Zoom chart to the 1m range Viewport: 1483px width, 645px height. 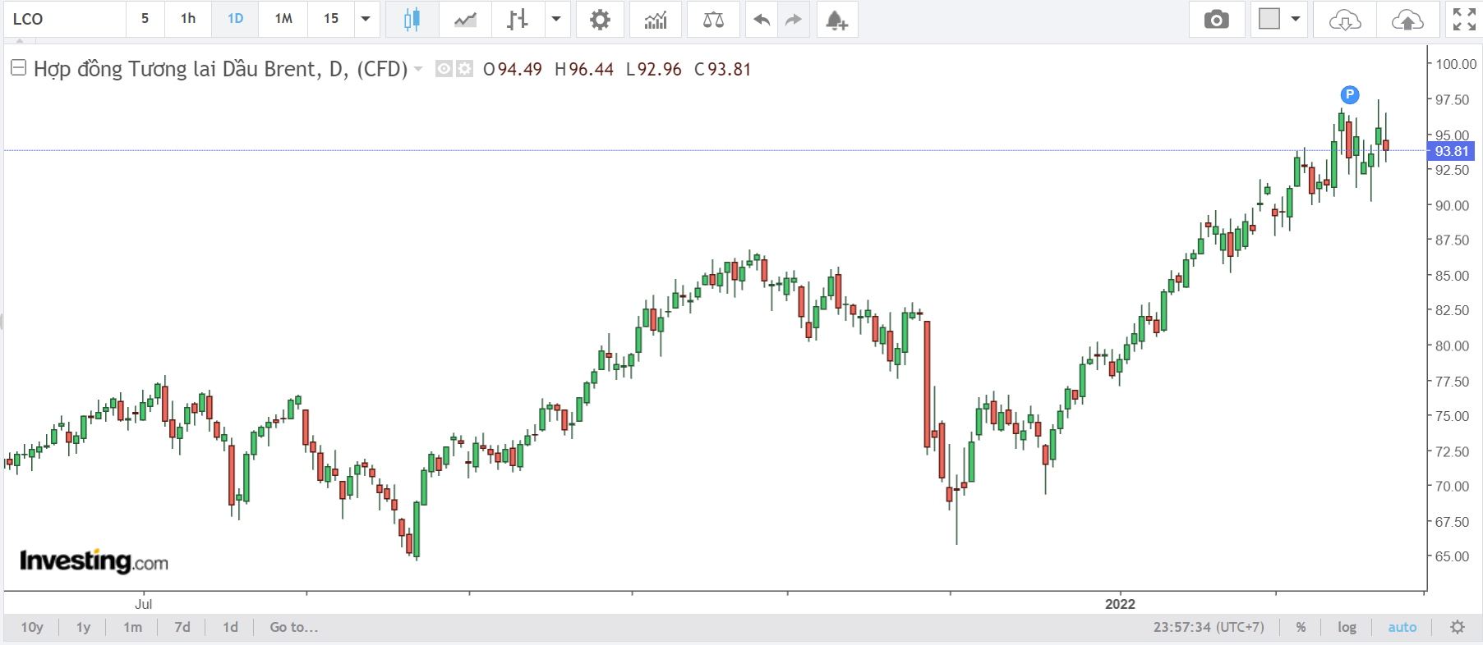(x=132, y=627)
